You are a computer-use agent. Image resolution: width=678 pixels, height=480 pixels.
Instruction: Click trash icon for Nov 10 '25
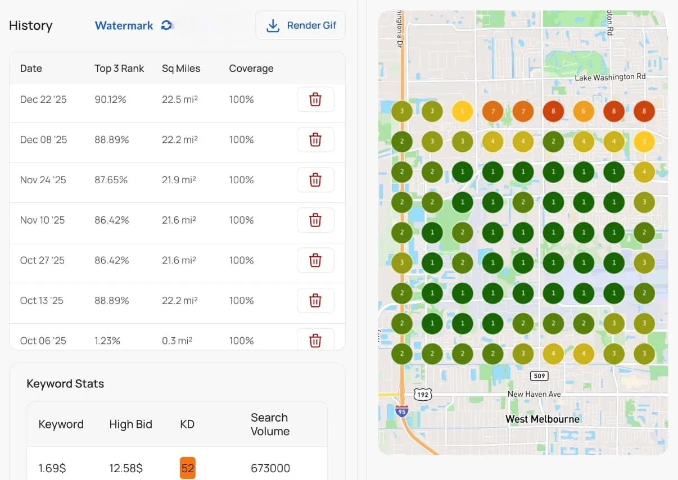(x=315, y=220)
